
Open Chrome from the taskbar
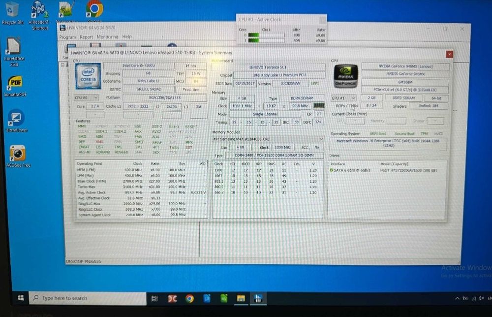189,298
